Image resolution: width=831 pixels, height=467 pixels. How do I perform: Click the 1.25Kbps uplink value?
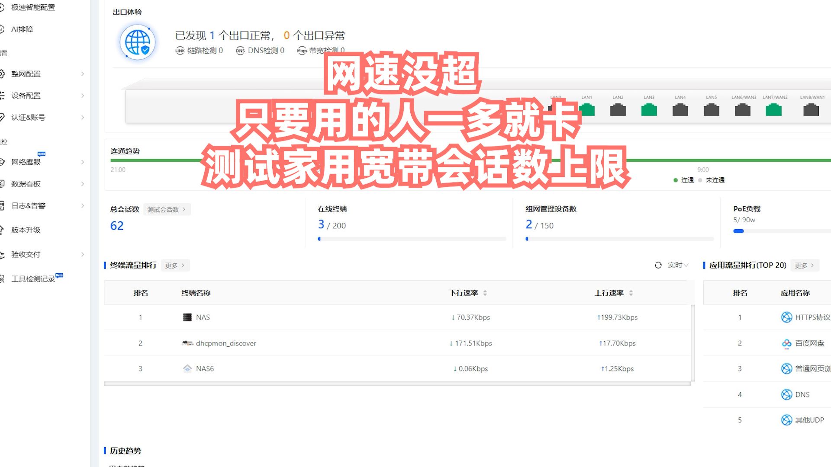coord(617,368)
